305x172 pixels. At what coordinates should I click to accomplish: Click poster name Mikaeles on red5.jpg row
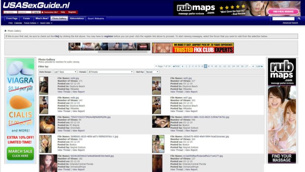(187, 89)
